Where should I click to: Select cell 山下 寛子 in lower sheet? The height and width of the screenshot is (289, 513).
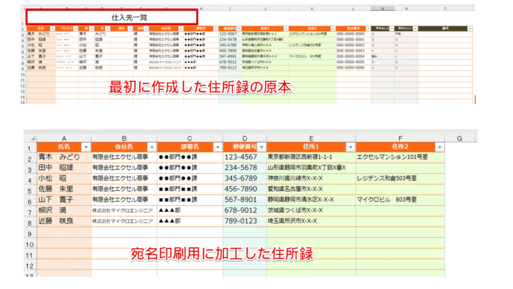click(x=64, y=200)
